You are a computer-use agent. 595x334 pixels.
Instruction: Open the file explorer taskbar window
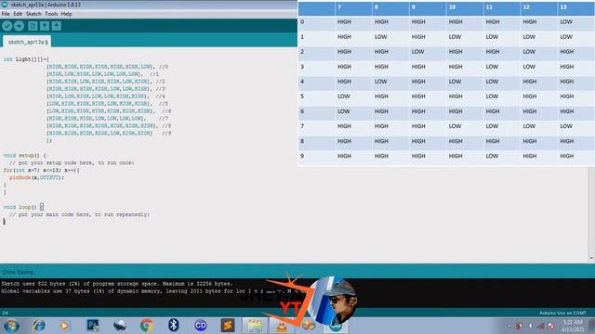coord(255,326)
